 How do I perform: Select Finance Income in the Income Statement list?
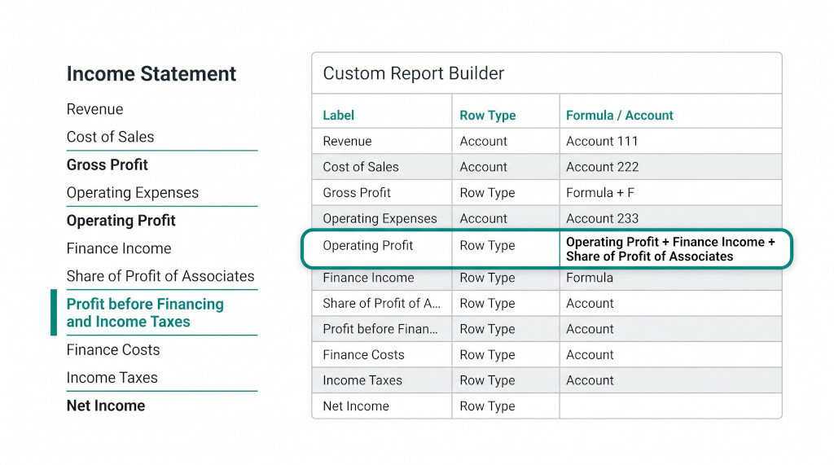click(x=119, y=248)
